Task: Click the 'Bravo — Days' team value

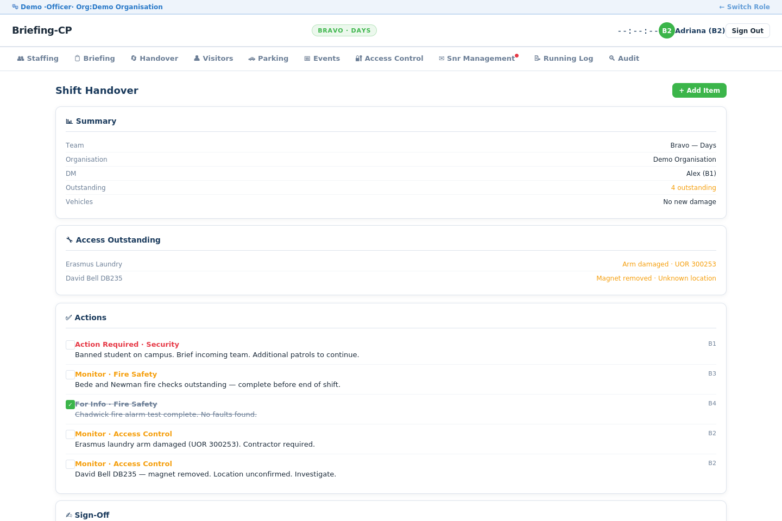Action: pos(693,145)
